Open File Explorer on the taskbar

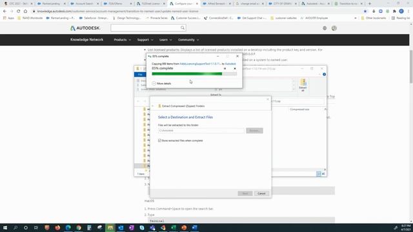coord(110,227)
